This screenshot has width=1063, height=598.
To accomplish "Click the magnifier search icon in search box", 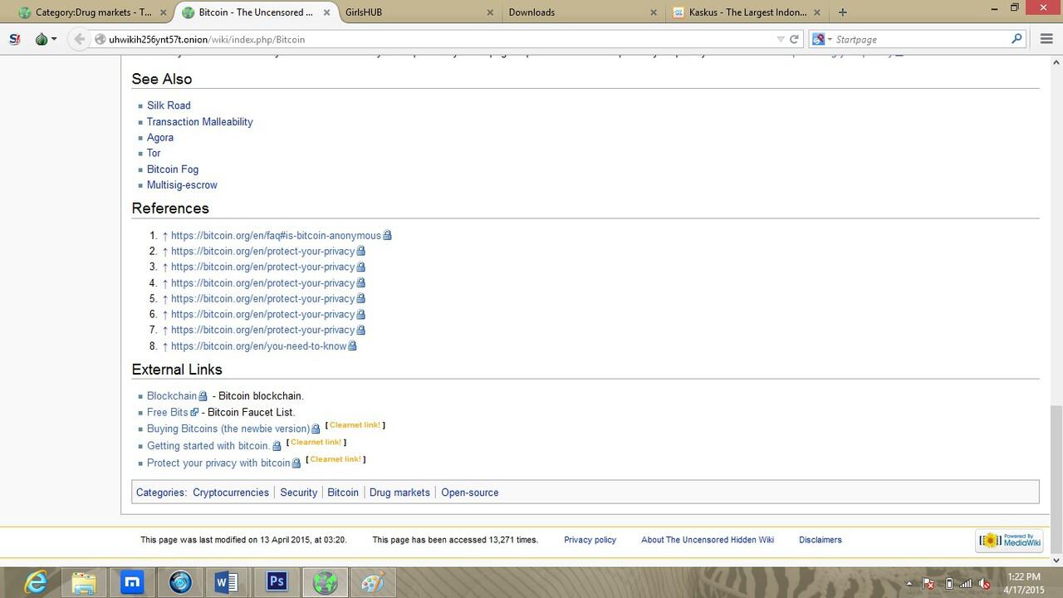I will point(1016,39).
